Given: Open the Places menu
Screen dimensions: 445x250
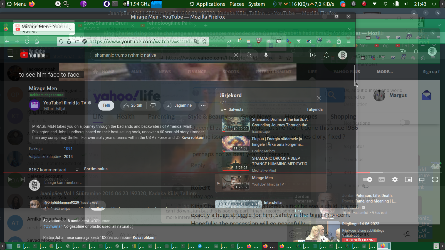Looking at the screenshot, I should [237, 4].
